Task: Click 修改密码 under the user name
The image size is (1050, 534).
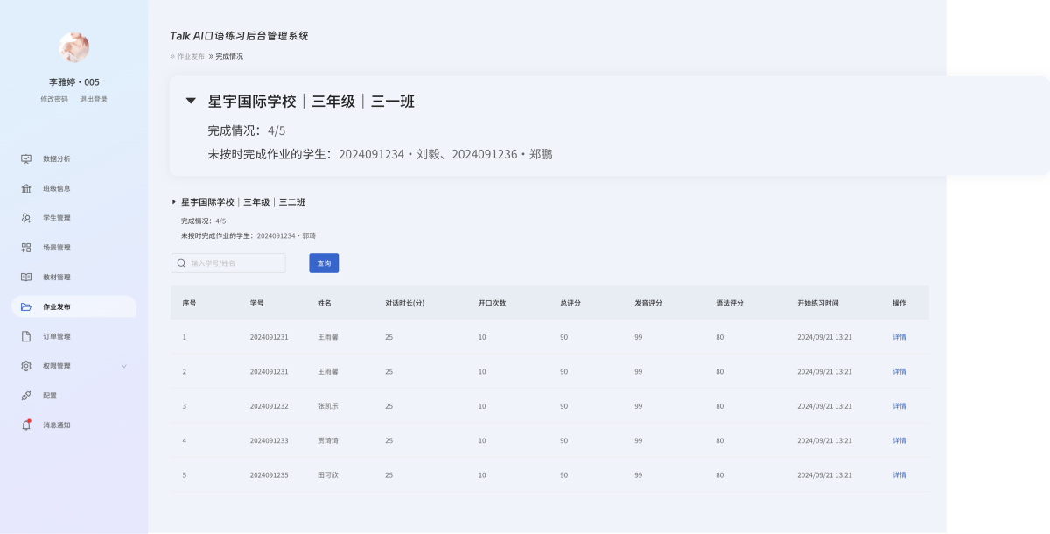Action: point(54,99)
